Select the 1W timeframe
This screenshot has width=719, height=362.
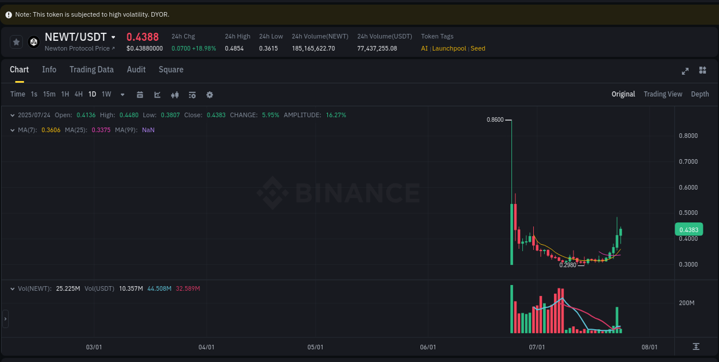106,94
